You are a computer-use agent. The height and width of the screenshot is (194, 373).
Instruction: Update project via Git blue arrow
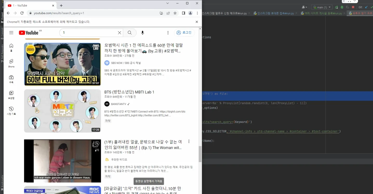tap(366, 7)
